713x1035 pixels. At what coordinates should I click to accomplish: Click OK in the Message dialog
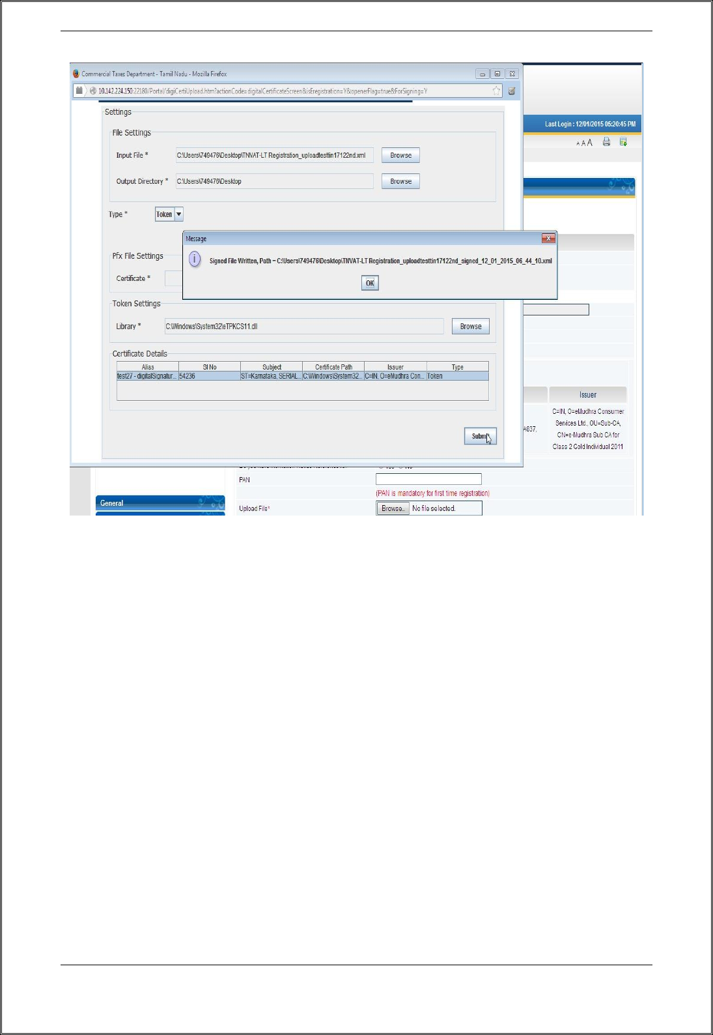tap(370, 283)
